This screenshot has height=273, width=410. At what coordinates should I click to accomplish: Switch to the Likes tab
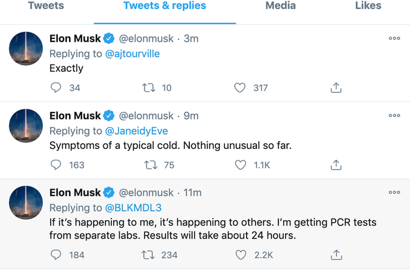[x=368, y=6]
